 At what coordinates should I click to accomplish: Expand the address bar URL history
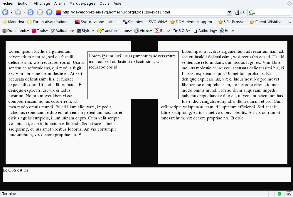pyautogui.click(x=229, y=12)
